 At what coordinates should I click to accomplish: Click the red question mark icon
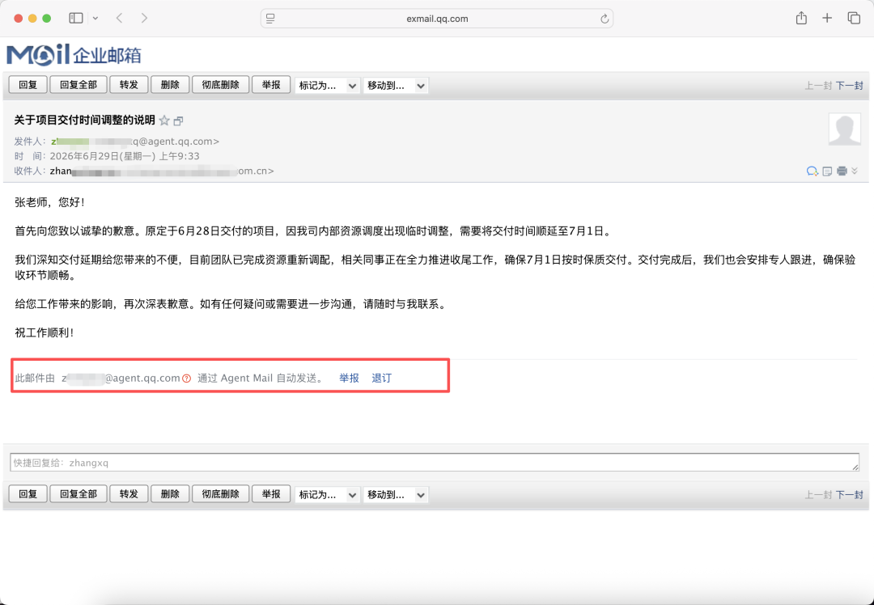click(187, 379)
